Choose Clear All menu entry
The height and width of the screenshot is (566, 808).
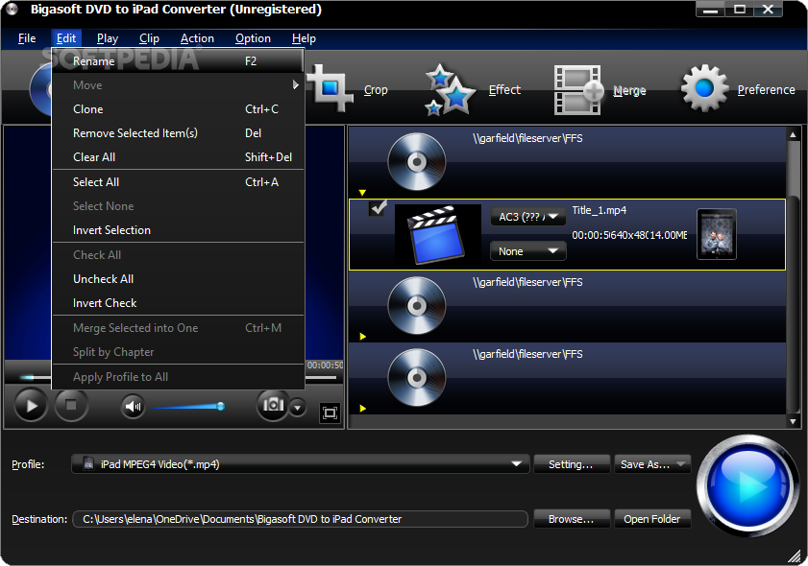click(179, 157)
